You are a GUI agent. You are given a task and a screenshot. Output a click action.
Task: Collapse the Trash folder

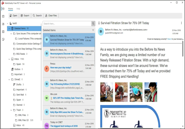[x=11, y=110]
